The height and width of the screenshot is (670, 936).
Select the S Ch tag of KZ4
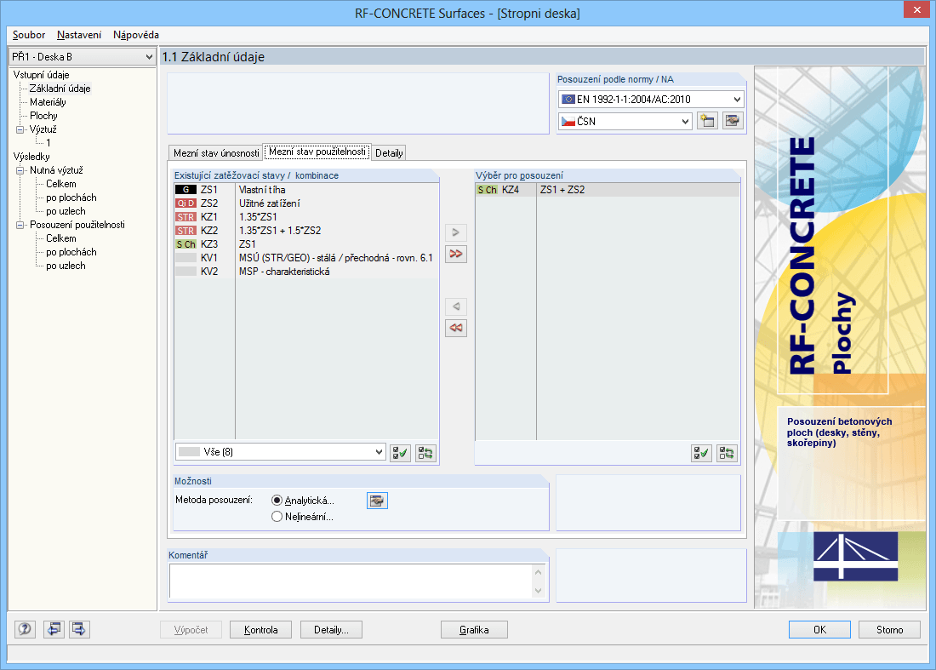(x=487, y=190)
